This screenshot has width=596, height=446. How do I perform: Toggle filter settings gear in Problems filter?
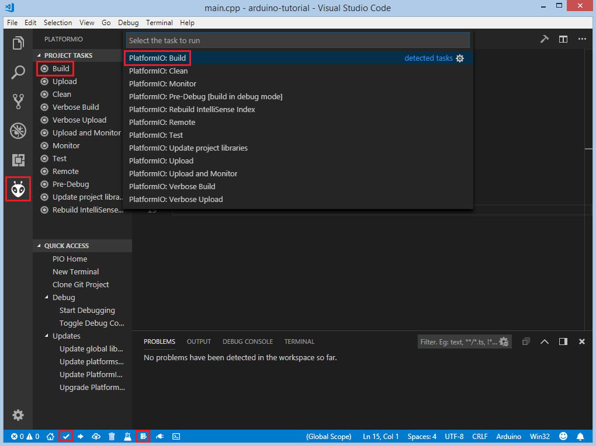(x=504, y=342)
